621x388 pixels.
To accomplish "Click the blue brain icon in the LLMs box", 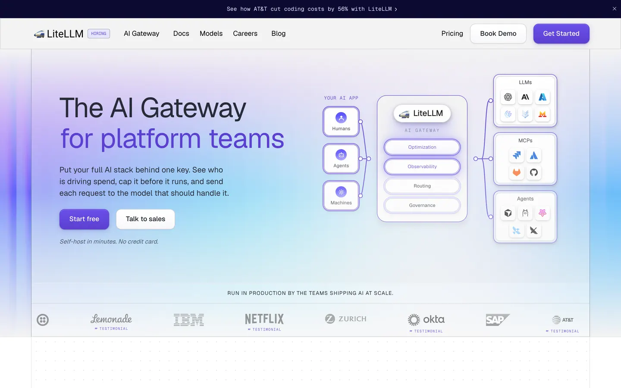I will [508, 114].
